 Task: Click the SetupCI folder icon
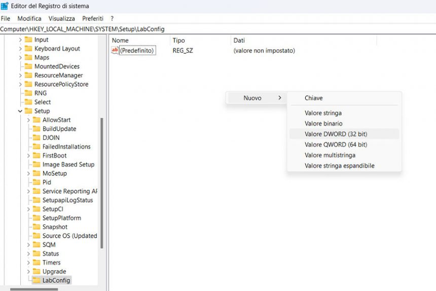point(37,209)
